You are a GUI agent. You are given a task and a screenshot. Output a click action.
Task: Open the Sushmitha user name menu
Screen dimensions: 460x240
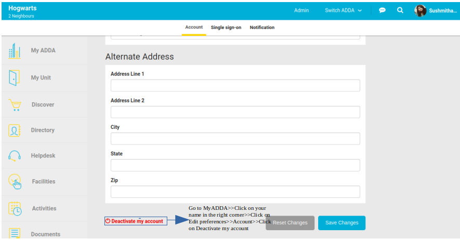point(443,10)
